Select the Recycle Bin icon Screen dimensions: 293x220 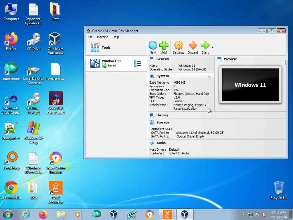pos(279,190)
